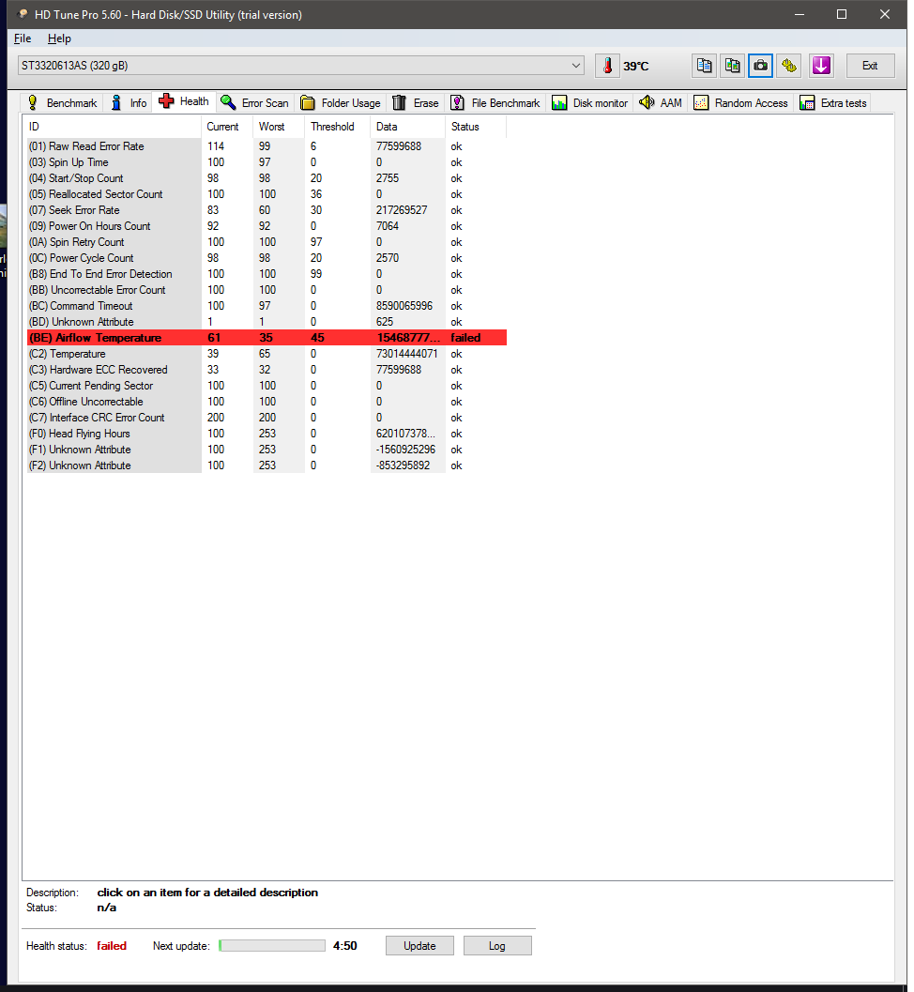
Task: Select the Raw Read Error Rate row
Action: pyautogui.click(x=267, y=146)
